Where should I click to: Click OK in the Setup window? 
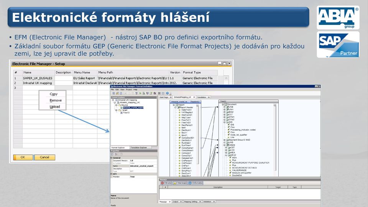[x=23, y=157]
